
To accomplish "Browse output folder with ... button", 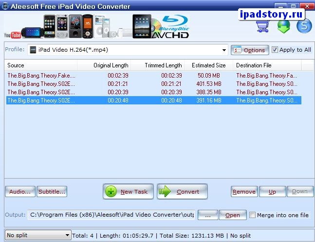I will [x=208, y=215].
